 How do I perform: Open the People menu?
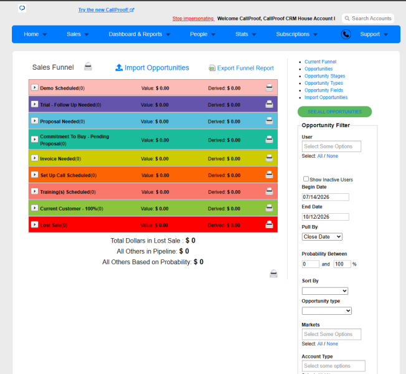coord(202,34)
